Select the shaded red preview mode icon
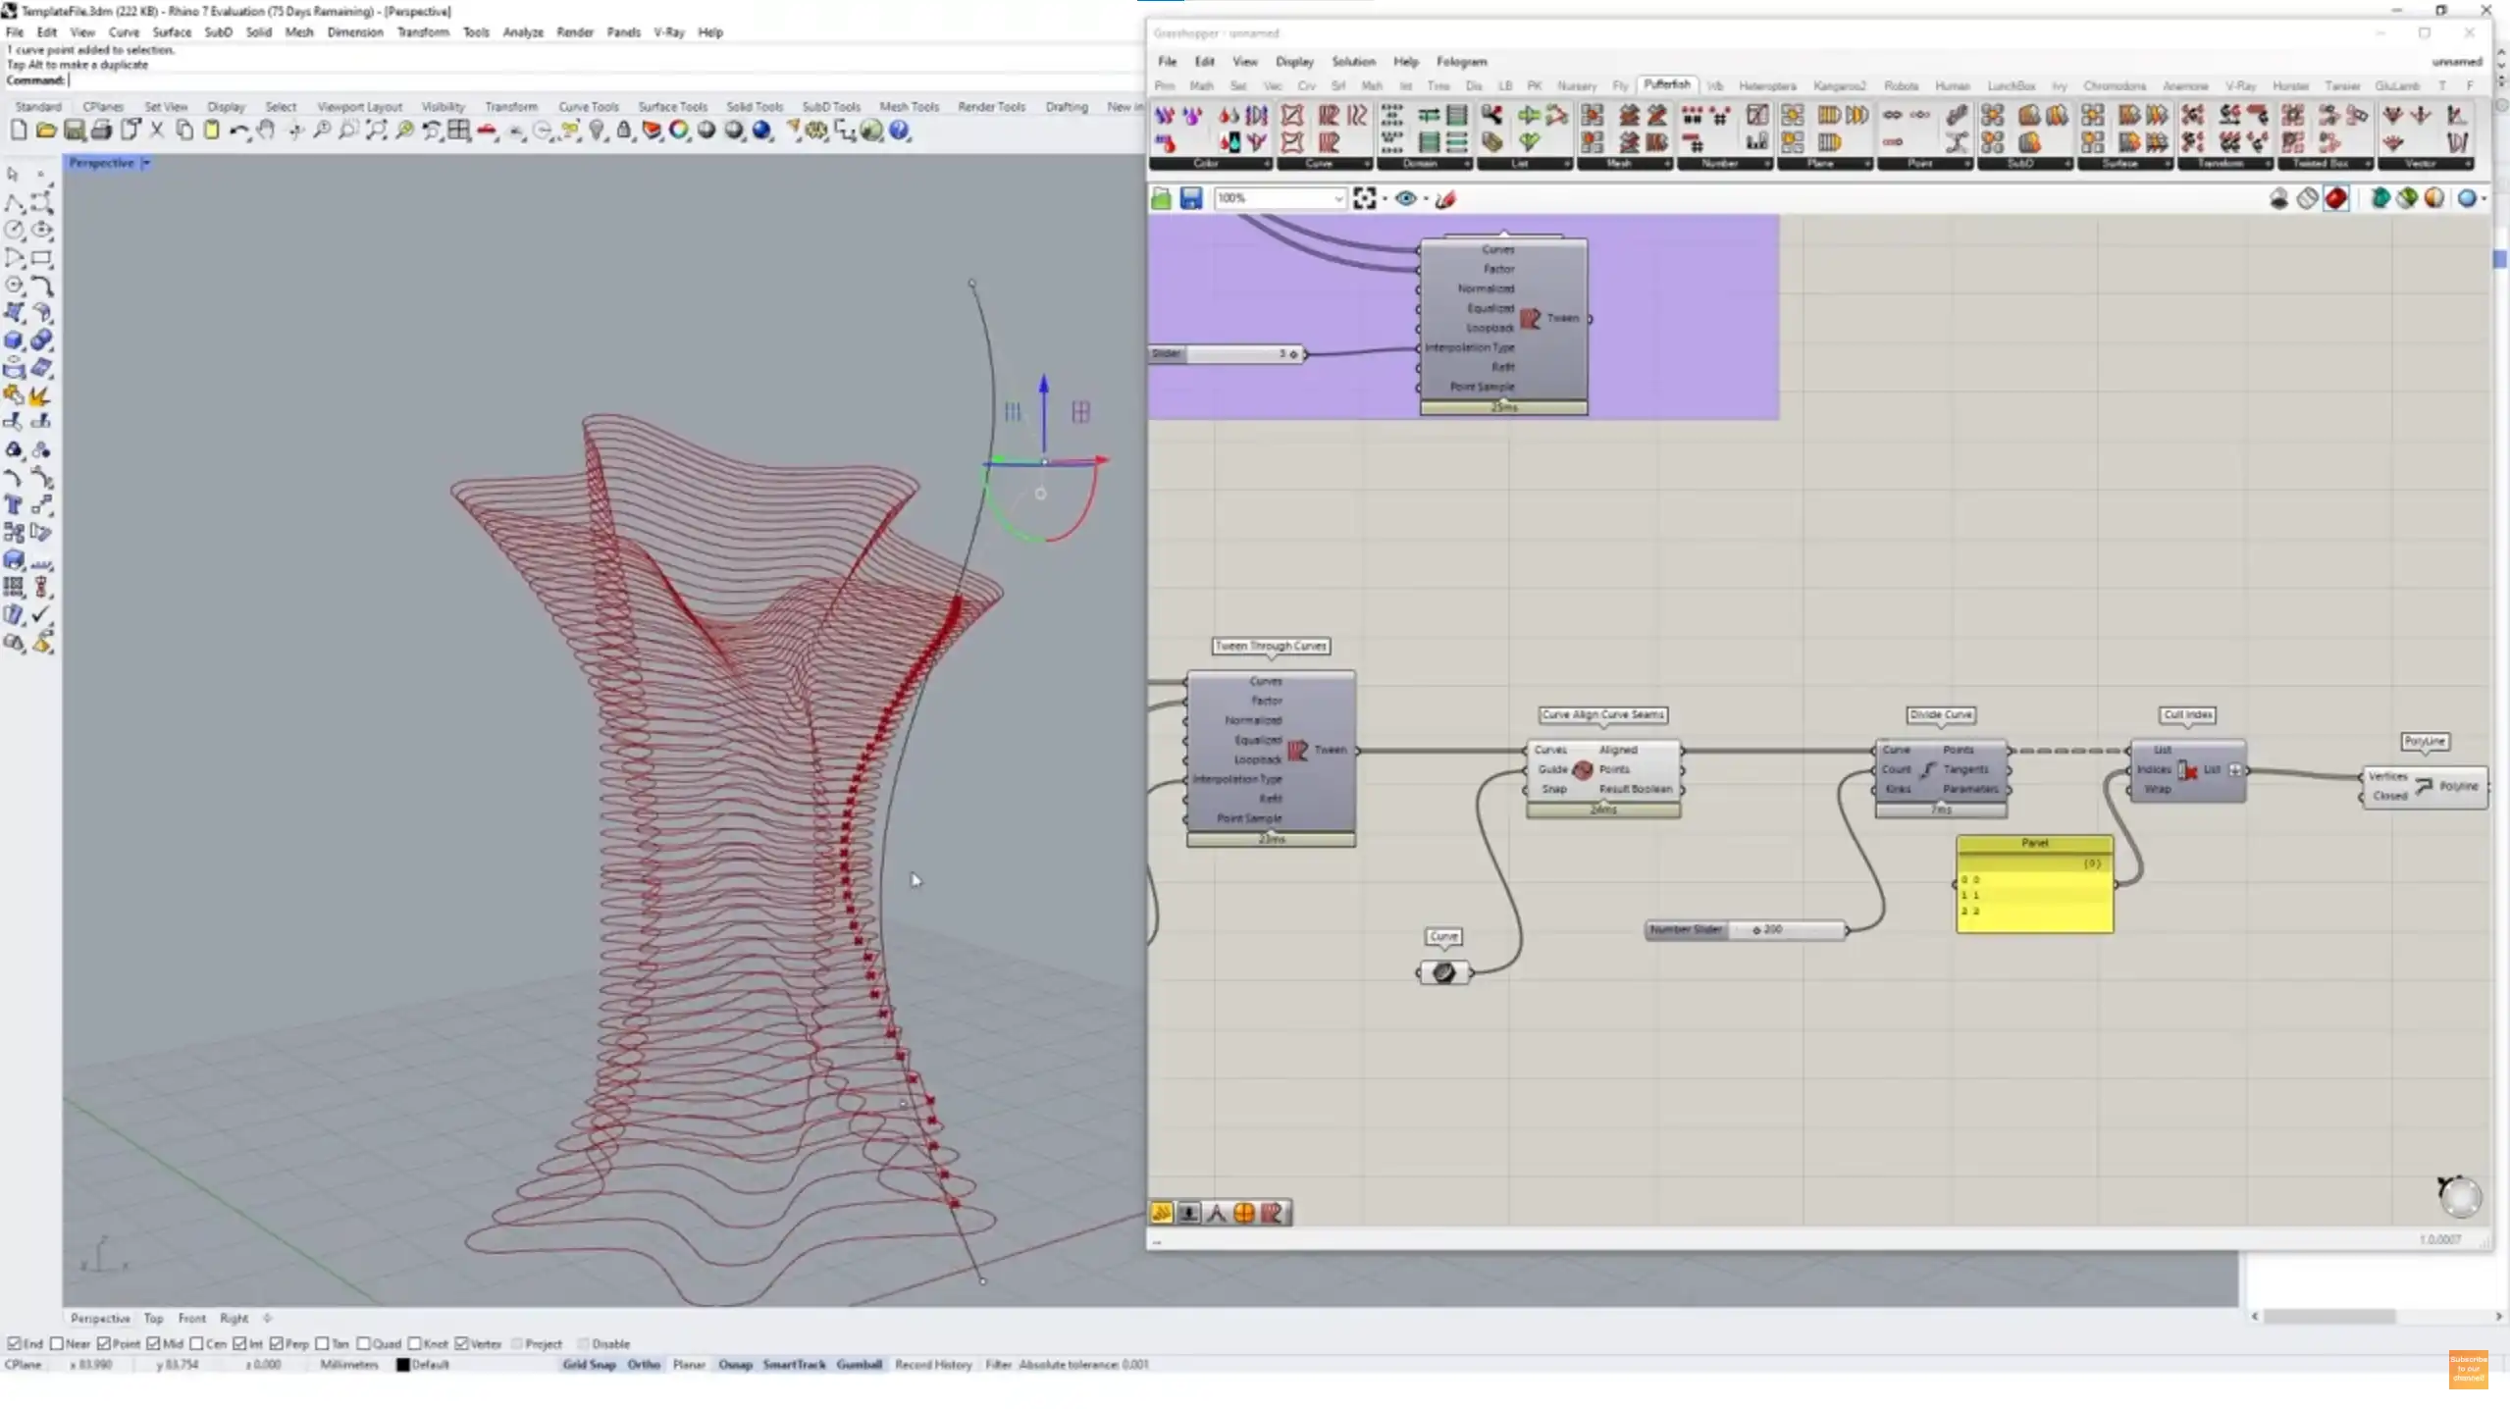Viewport: 2510px width, 1409px height. (x=2335, y=199)
